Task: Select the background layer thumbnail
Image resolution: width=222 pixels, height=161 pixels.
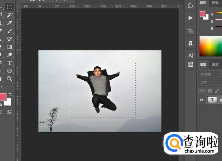Action: [x=212, y=100]
